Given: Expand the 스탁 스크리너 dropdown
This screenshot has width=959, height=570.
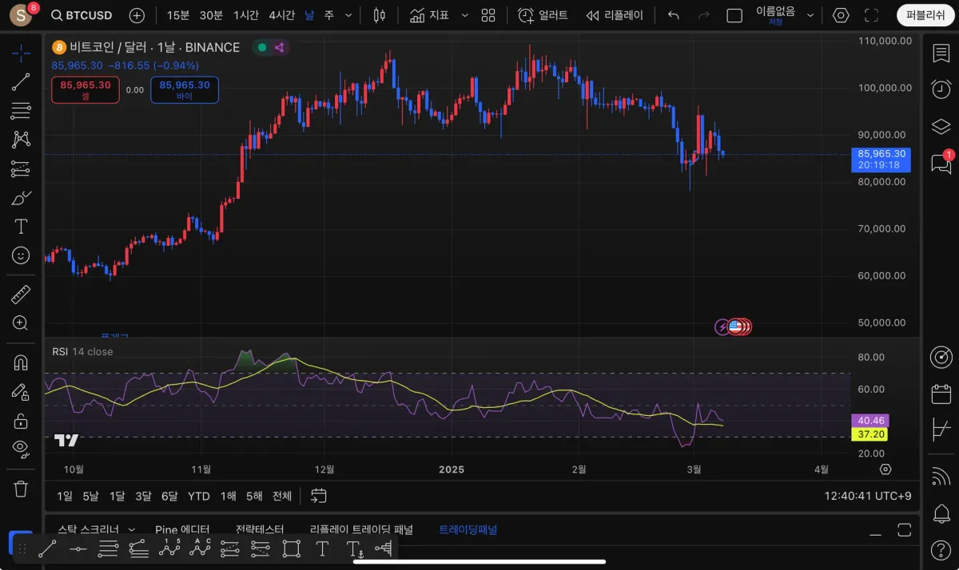Looking at the screenshot, I should (x=132, y=529).
